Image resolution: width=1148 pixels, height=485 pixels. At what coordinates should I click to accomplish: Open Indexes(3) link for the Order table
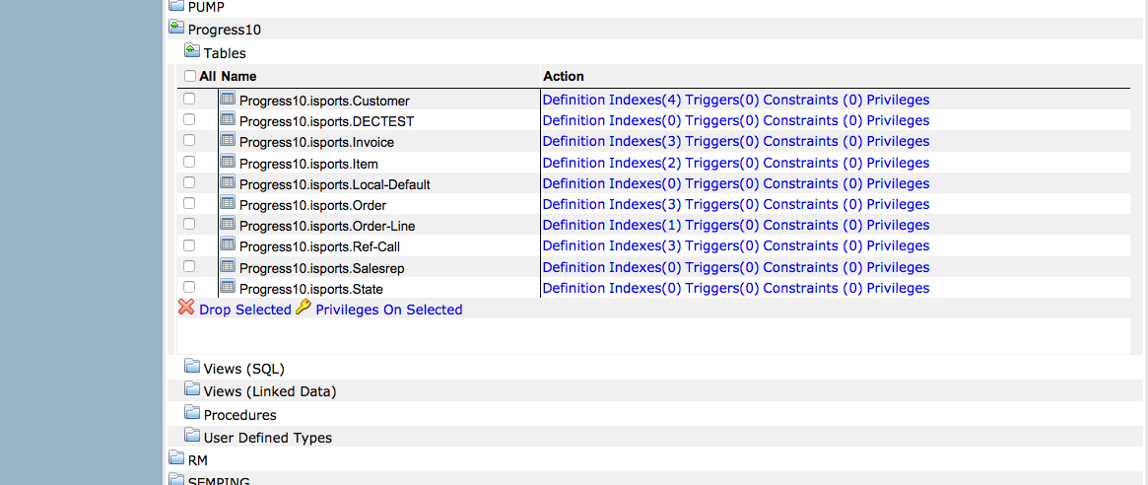pyautogui.click(x=644, y=204)
